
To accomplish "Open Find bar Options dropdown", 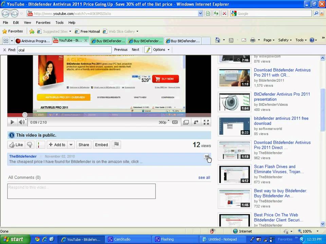I will 161,49.
